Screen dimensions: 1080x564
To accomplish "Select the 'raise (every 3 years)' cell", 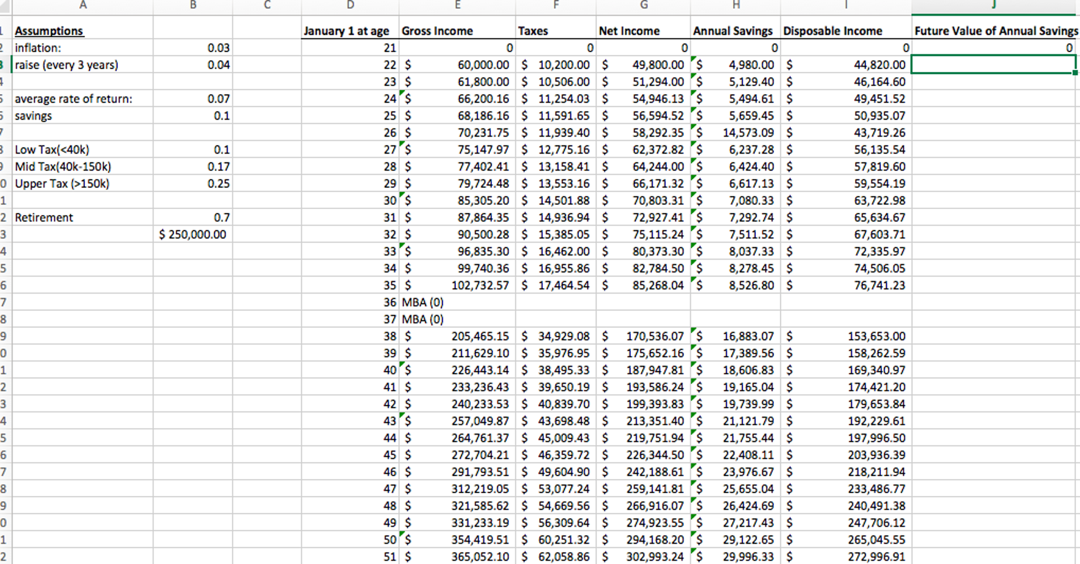I will pyautogui.click(x=82, y=64).
